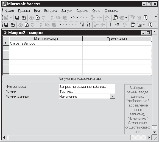Click the File Search icon in second toolbar
Screen dimensions: 159x142
click(13, 25)
